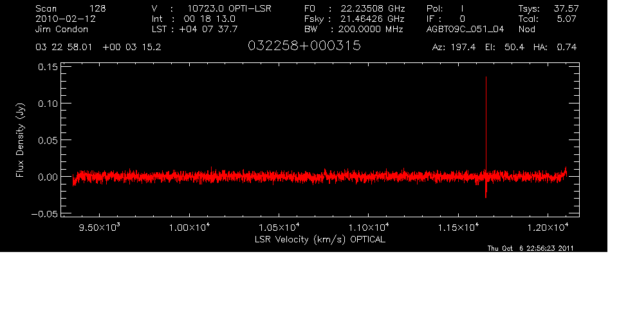The width and height of the screenshot is (619, 315).
Task: Click elevation value 50.4
Action: click(514, 48)
